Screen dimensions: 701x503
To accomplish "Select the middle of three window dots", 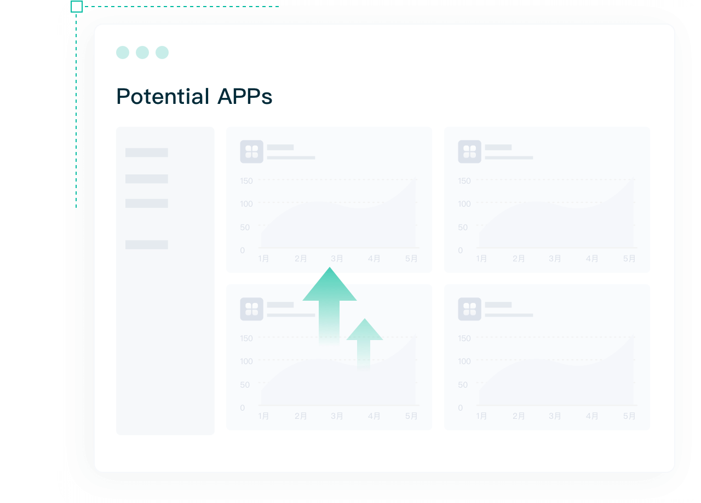I will tap(142, 52).
